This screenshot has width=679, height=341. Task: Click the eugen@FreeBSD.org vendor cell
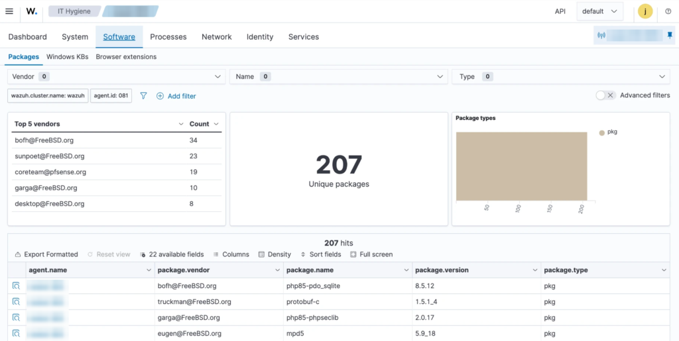coord(219,333)
